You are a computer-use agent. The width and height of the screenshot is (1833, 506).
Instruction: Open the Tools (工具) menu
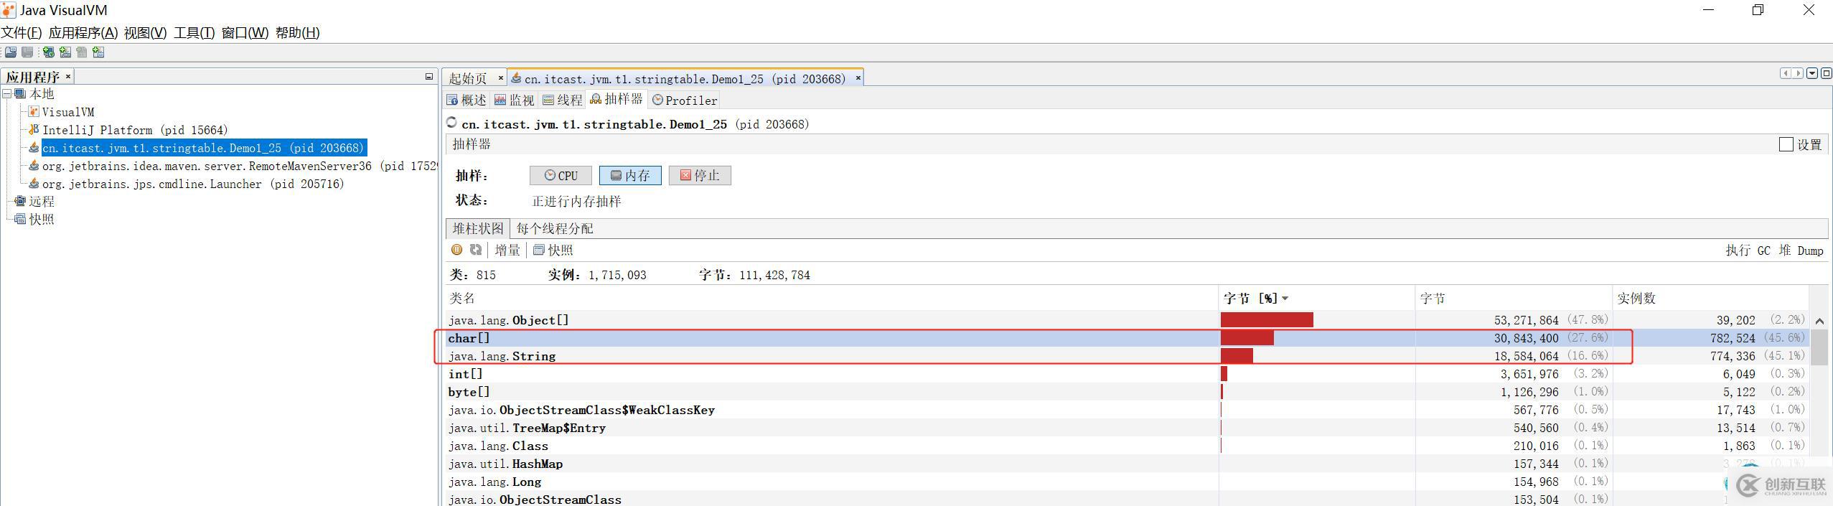tap(194, 32)
